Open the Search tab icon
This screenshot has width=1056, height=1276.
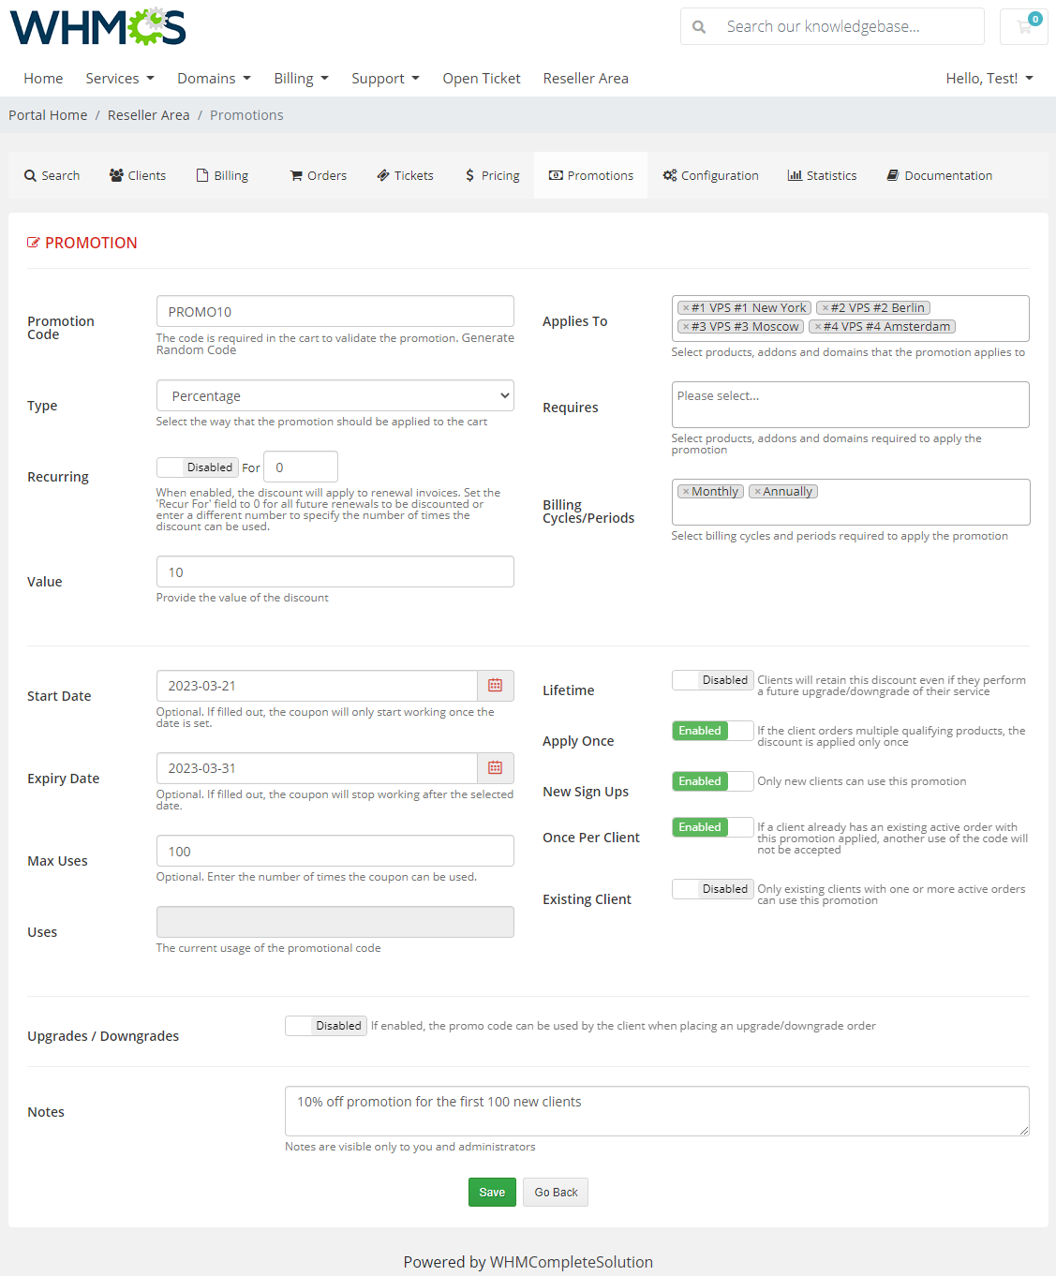point(29,175)
